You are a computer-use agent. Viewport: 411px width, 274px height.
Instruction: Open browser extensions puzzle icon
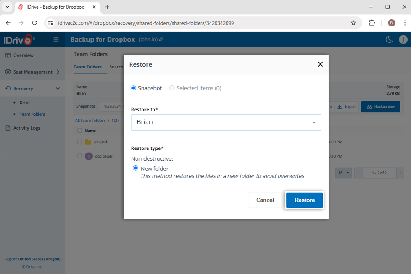pyautogui.click(x=372, y=22)
